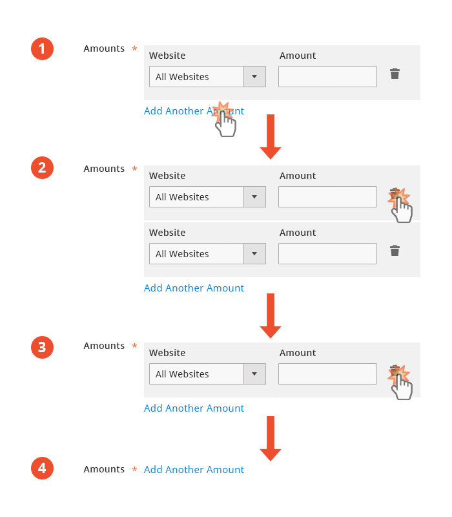Click Add Another Amount link in step 2
452x517 pixels.
pyautogui.click(x=194, y=288)
